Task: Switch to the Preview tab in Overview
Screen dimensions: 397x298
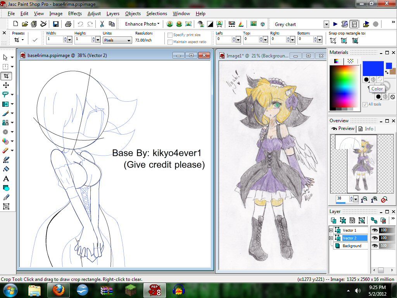Action: [x=343, y=128]
